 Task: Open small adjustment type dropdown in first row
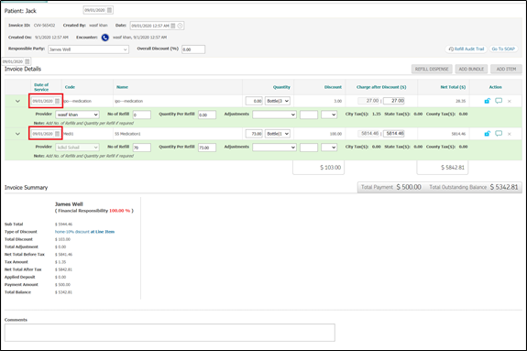[x=329, y=115]
